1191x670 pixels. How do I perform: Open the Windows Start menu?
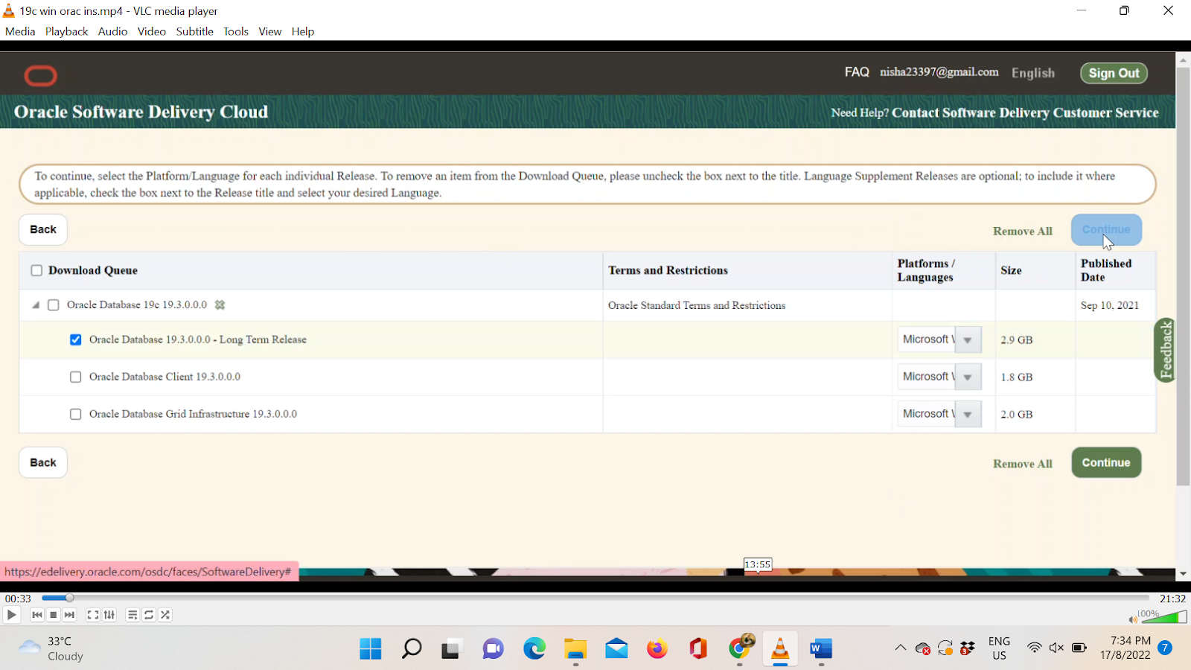tap(371, 648)
